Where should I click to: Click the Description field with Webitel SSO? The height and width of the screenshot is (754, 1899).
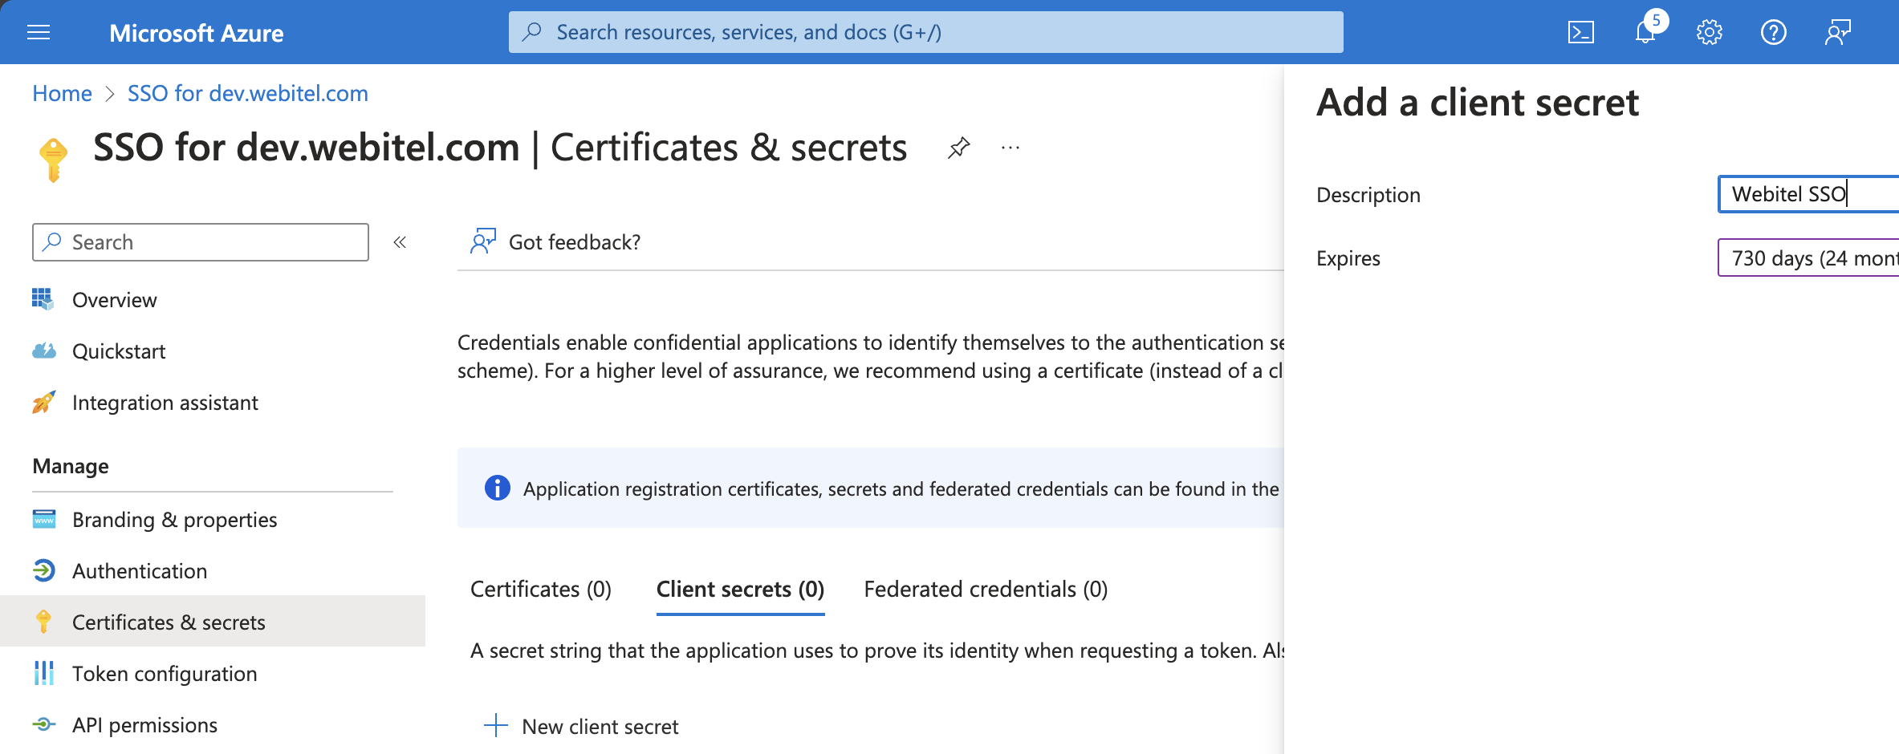[x=1808, y=194]
